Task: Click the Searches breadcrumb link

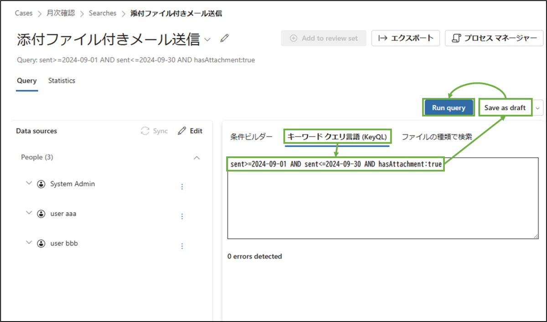Action: (103, 13)
